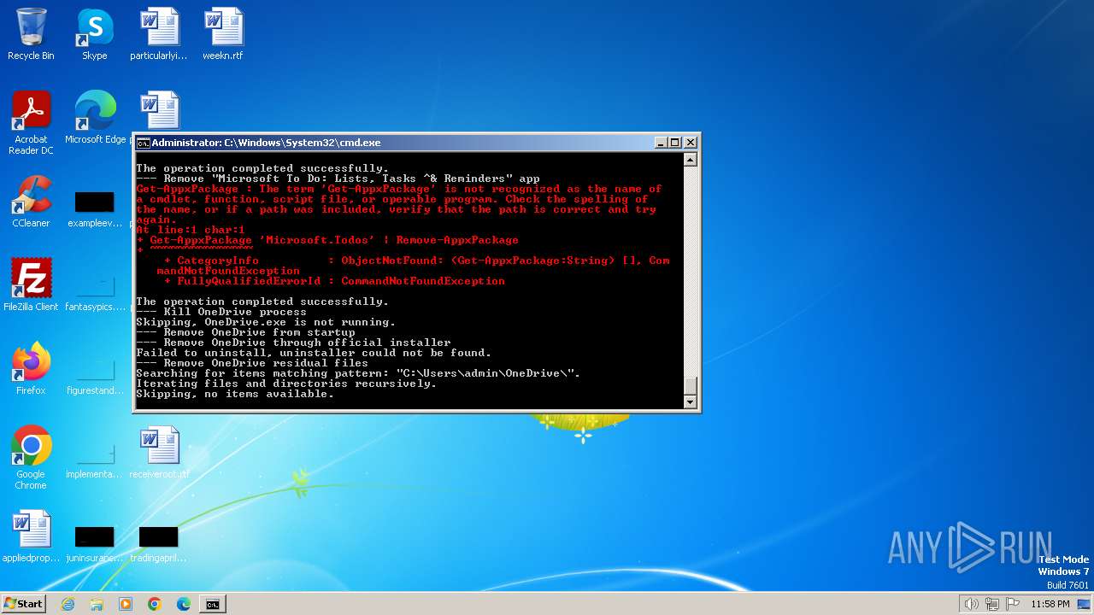Click the cmd scrollbar up arrow
This screenshot has width=1094, height=615.
tap(691, 160)
